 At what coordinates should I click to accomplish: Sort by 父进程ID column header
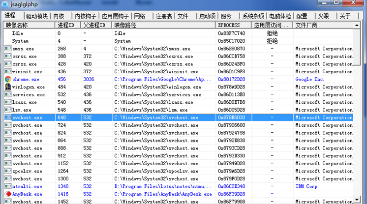(x=96, y=25)
